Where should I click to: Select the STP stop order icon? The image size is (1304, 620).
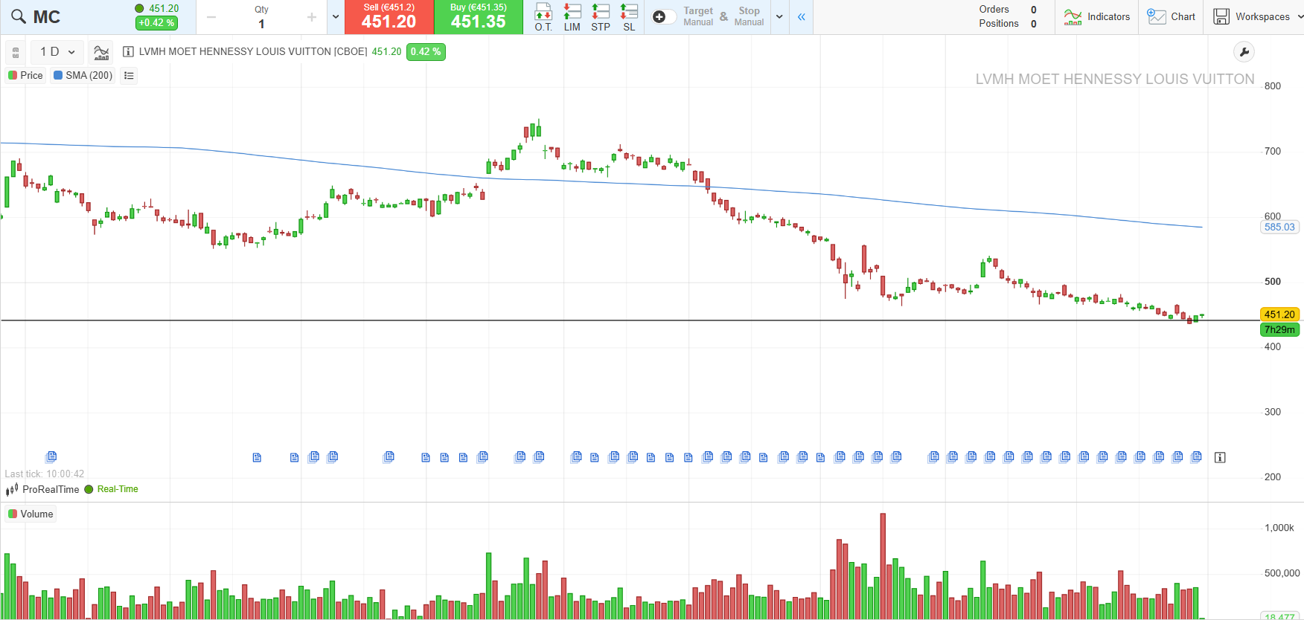click(x=600, y=16)
